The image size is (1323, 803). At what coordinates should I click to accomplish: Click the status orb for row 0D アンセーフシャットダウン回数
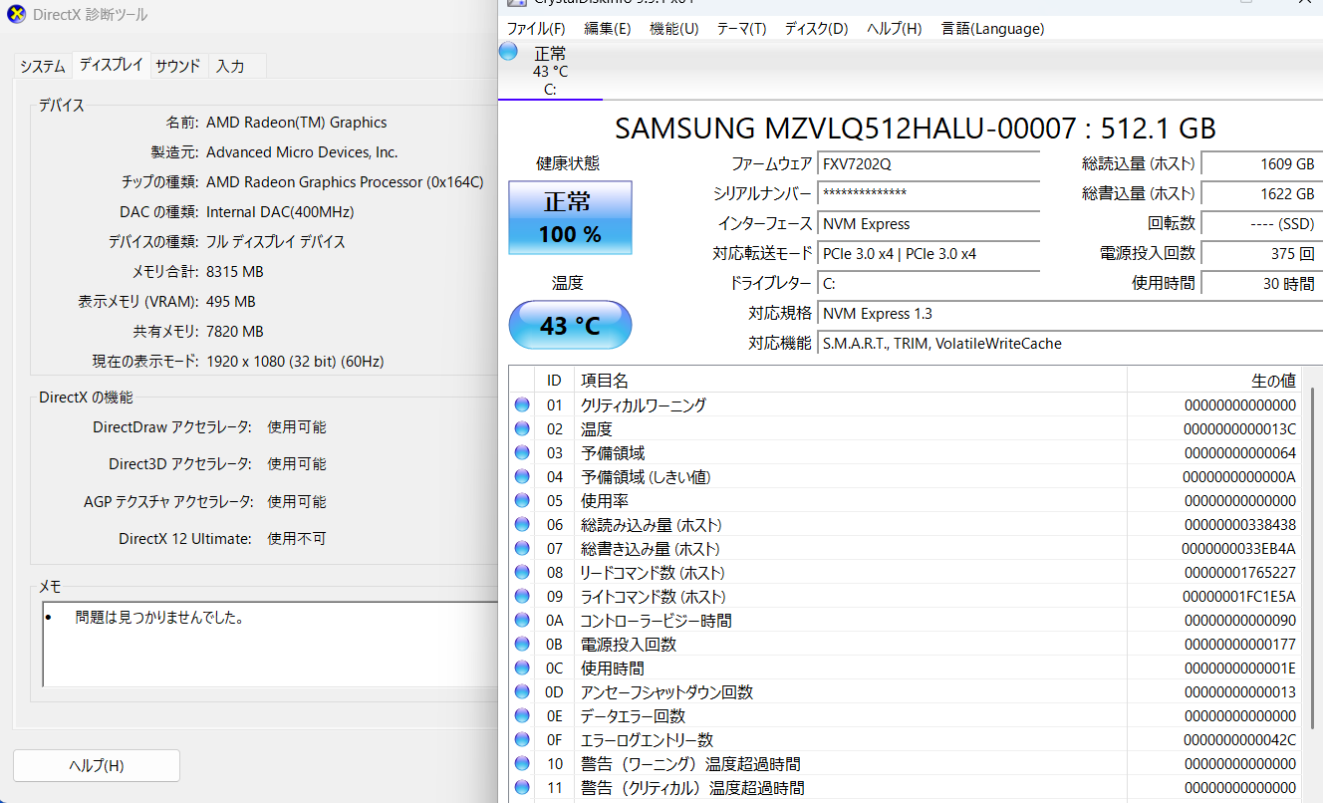[x=522, y=692]
